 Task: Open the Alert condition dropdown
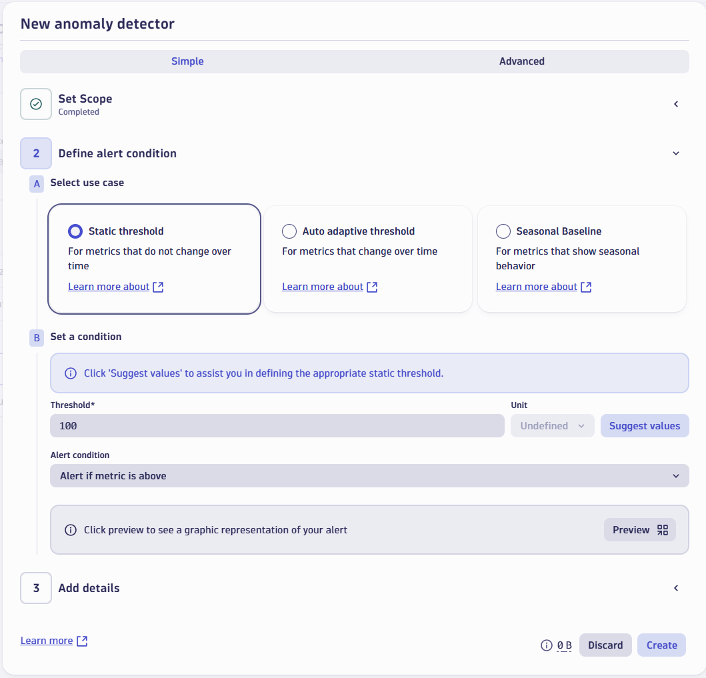369,475
